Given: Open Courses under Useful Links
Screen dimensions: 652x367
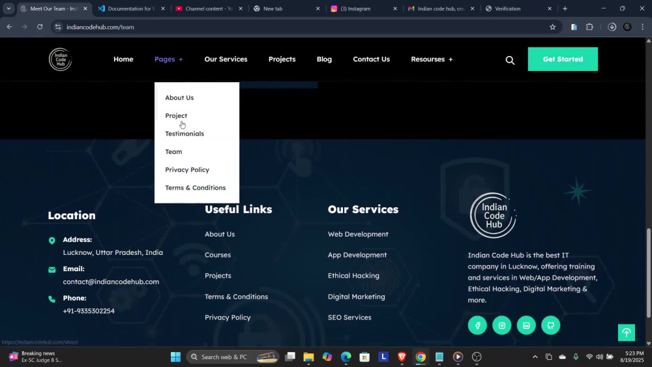Looking at the screenshot, I should tap(218, 255).
